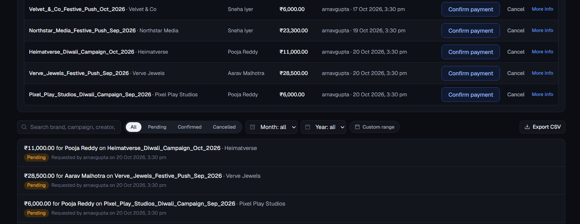Click Aarav Malhotra creator cell in table
The height and width of the screenshot is (224, 580).
coord(246,73)
